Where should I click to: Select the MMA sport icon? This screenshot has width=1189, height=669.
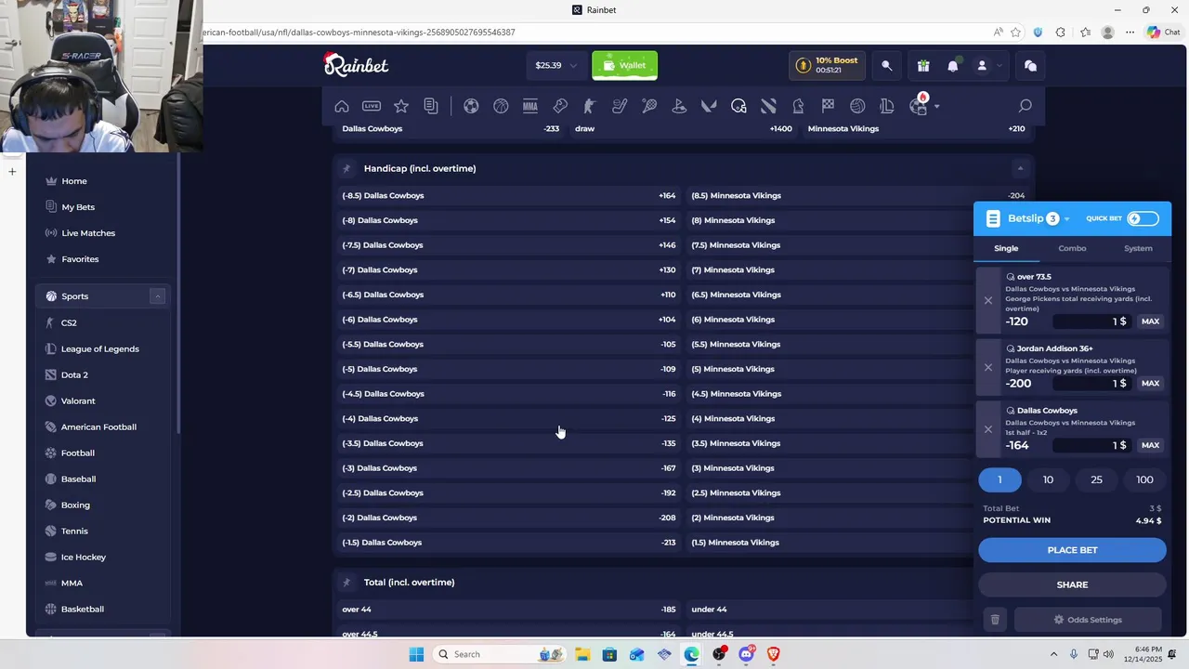530,106
